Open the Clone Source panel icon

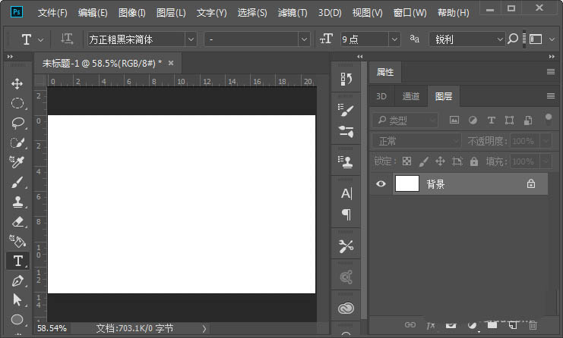point(345,162)
